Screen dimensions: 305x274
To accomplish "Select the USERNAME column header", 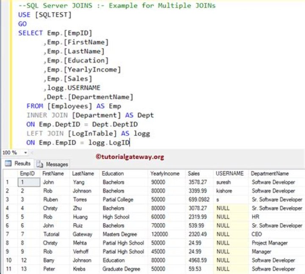I will (x=230, y=174).
